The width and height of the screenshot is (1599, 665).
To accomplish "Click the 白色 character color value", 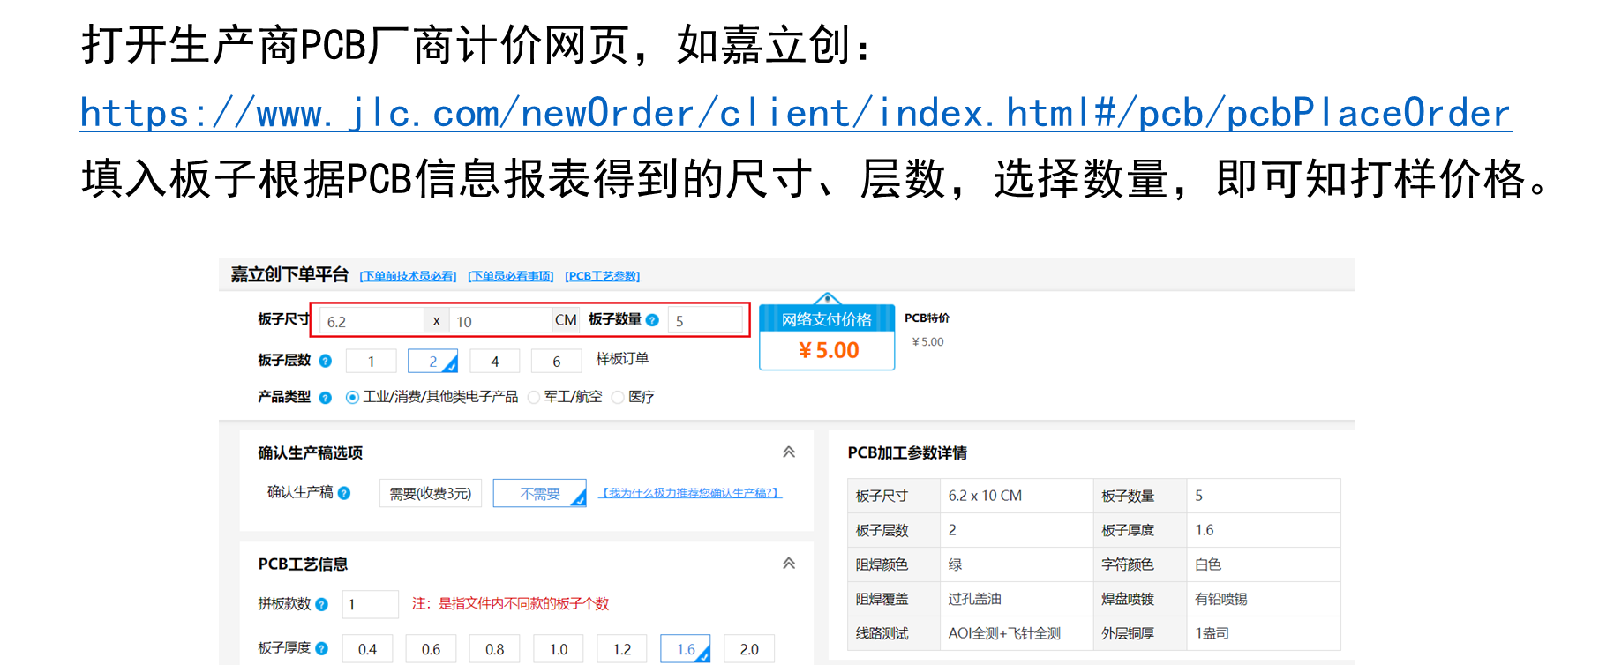I will [x=1208, y=564].
